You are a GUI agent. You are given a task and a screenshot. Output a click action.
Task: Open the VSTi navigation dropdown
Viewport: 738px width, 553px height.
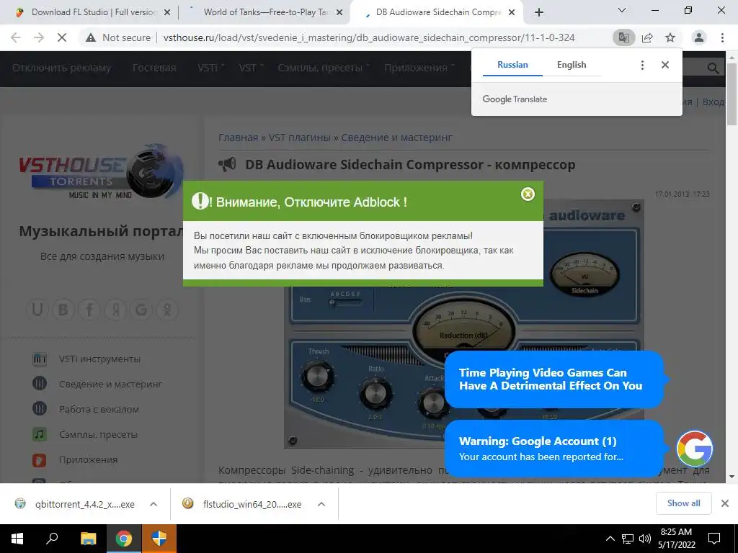point(210,68)
